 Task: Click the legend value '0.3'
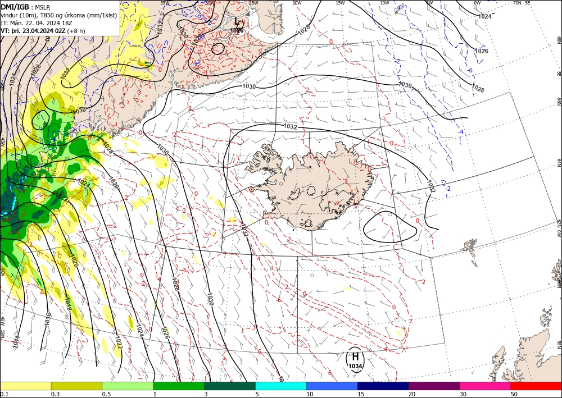pos(55,394)
